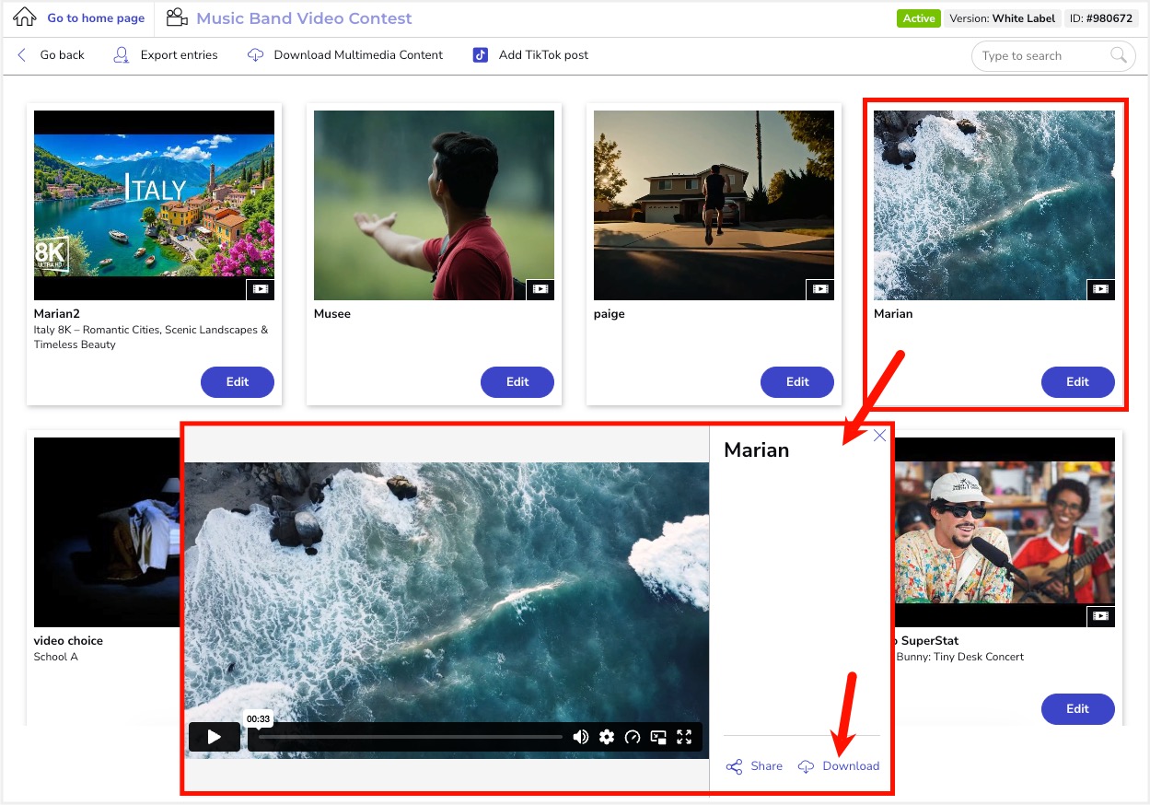Edit the Marian entry

[1078, 381]
